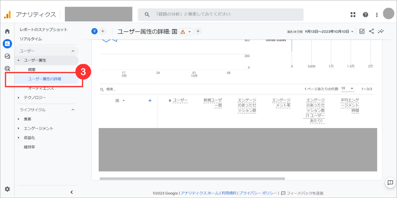Click plus icon after report title
397x198 pixels.
coord(198,31)
